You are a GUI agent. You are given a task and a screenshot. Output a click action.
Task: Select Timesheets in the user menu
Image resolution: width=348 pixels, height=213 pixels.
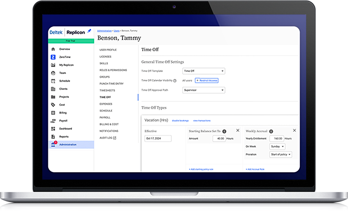click(x=107, y=91)
